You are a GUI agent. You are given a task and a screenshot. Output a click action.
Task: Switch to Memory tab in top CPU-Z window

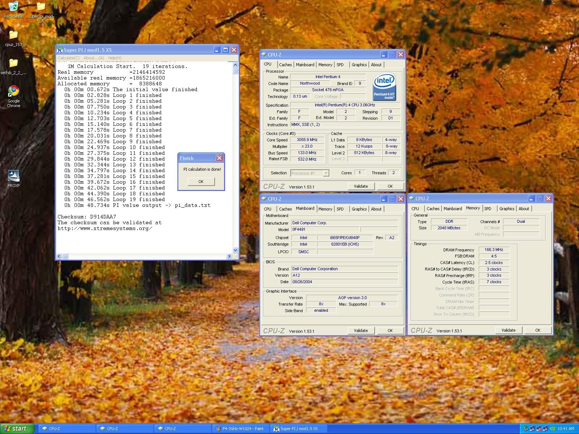325,65
